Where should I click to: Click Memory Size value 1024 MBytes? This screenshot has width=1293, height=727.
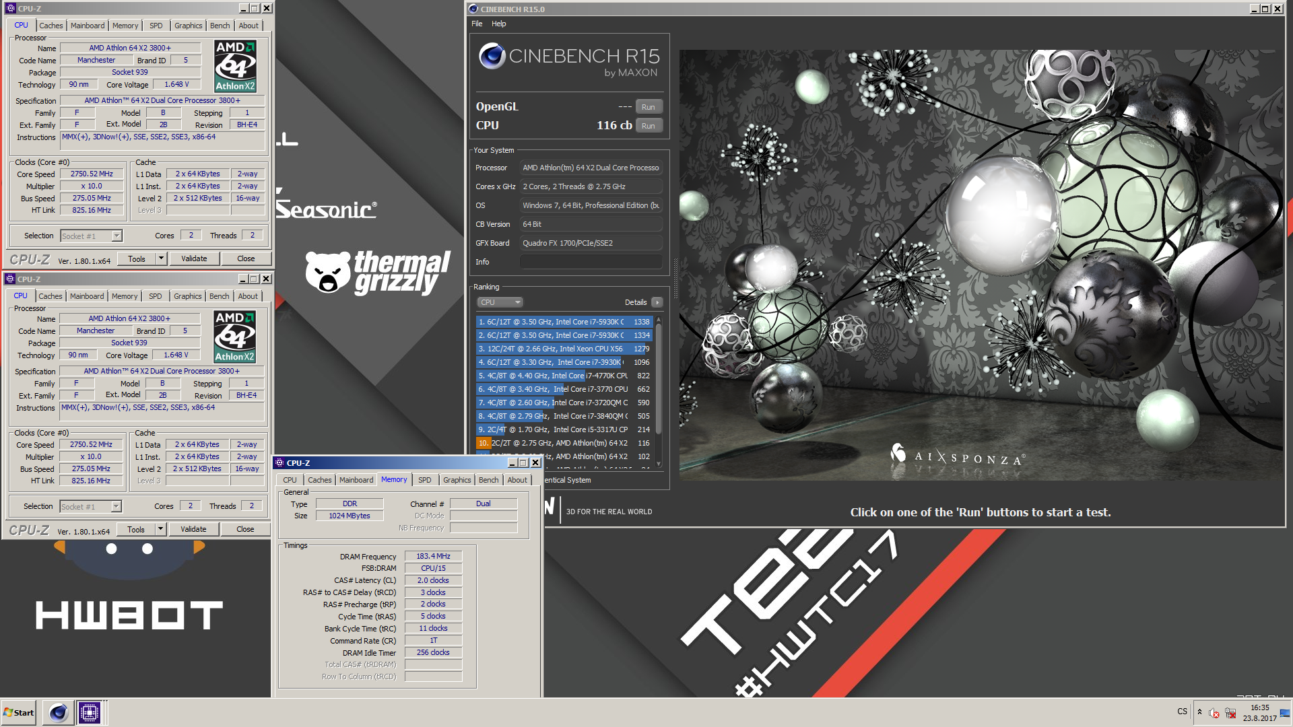350,516
